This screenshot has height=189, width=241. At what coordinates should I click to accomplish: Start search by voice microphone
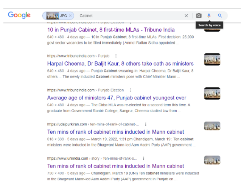click(209, 16)
